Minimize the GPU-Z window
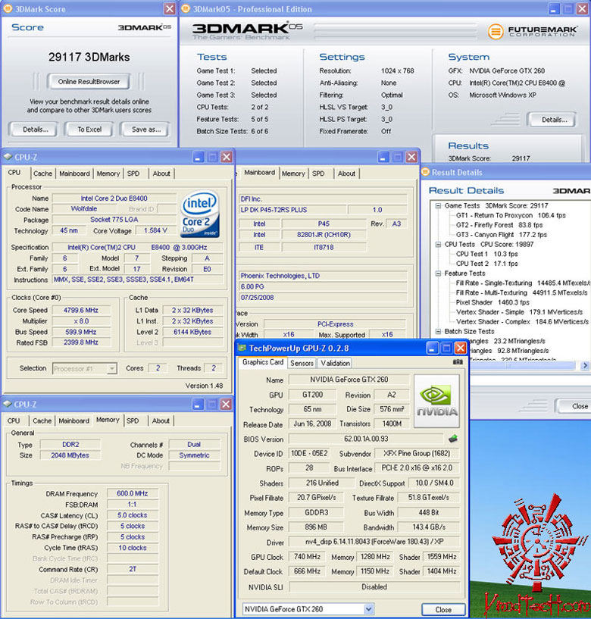The image size is (591, 619). point(433,349)
